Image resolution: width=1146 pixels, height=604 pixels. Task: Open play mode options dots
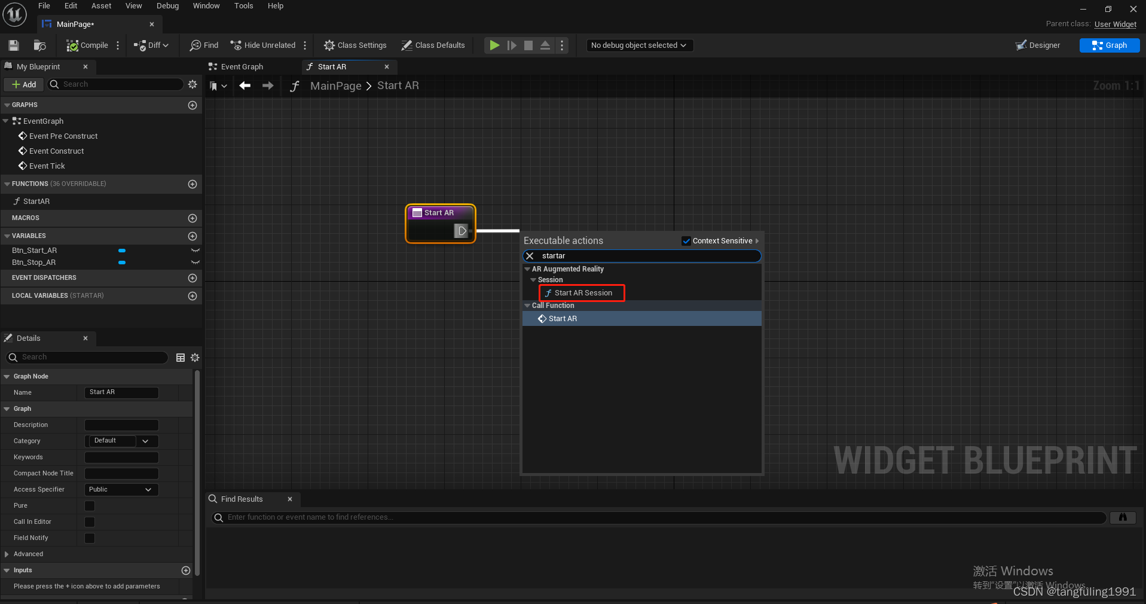[x=562, y=45]
